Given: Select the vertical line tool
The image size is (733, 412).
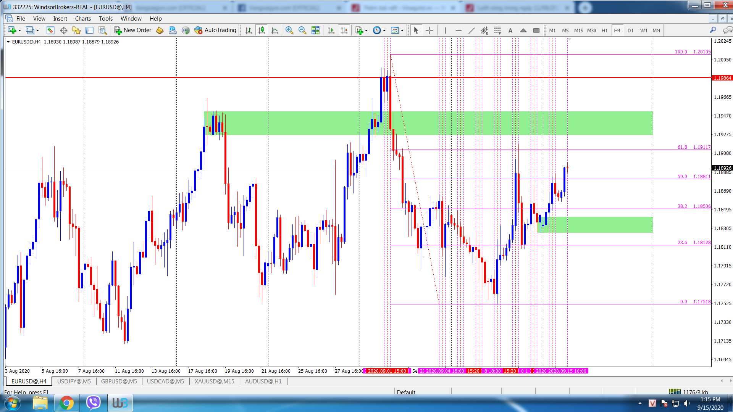Looking at the screenshot, I should (445, 30).
